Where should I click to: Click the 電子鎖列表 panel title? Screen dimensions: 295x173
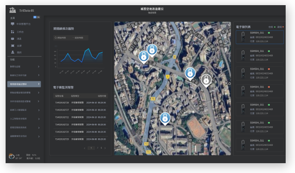tap(243, 27)
